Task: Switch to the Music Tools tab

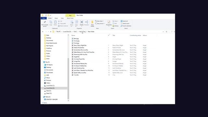Action: pos(70,18)
